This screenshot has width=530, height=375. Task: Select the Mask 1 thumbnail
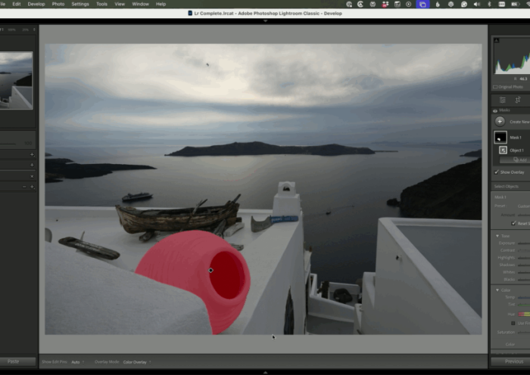click(x=500, y=138)
